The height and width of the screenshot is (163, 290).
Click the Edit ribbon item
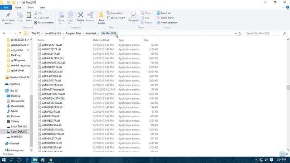145,18
